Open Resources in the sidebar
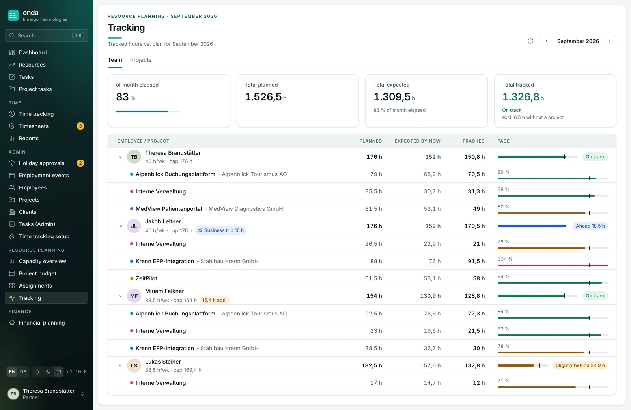 [47, 65]
